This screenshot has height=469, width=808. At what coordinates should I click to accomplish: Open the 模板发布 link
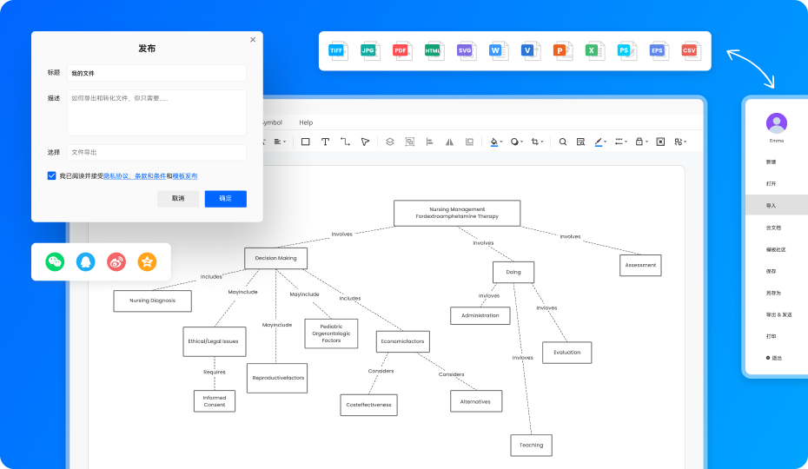[185, 176]
